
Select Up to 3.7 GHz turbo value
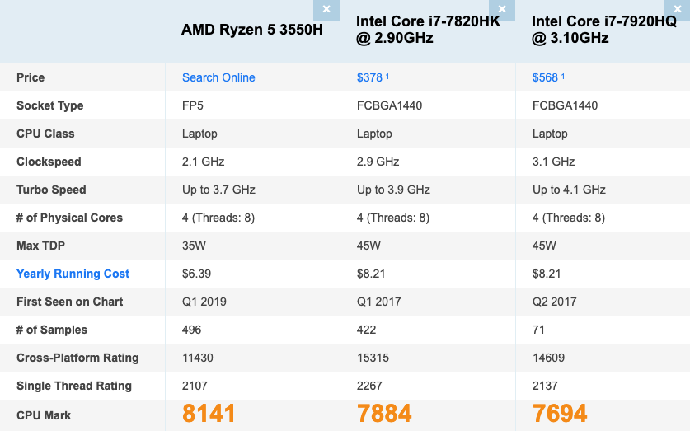(218, 190)
